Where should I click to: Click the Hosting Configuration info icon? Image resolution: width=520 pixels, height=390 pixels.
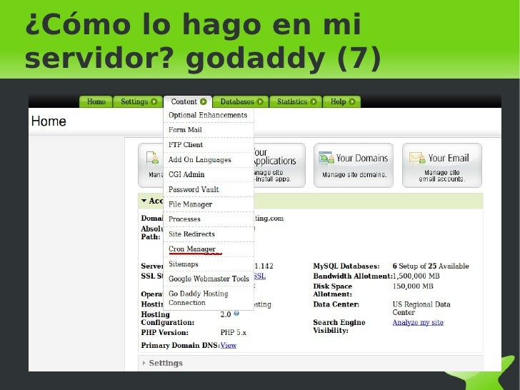236,313
